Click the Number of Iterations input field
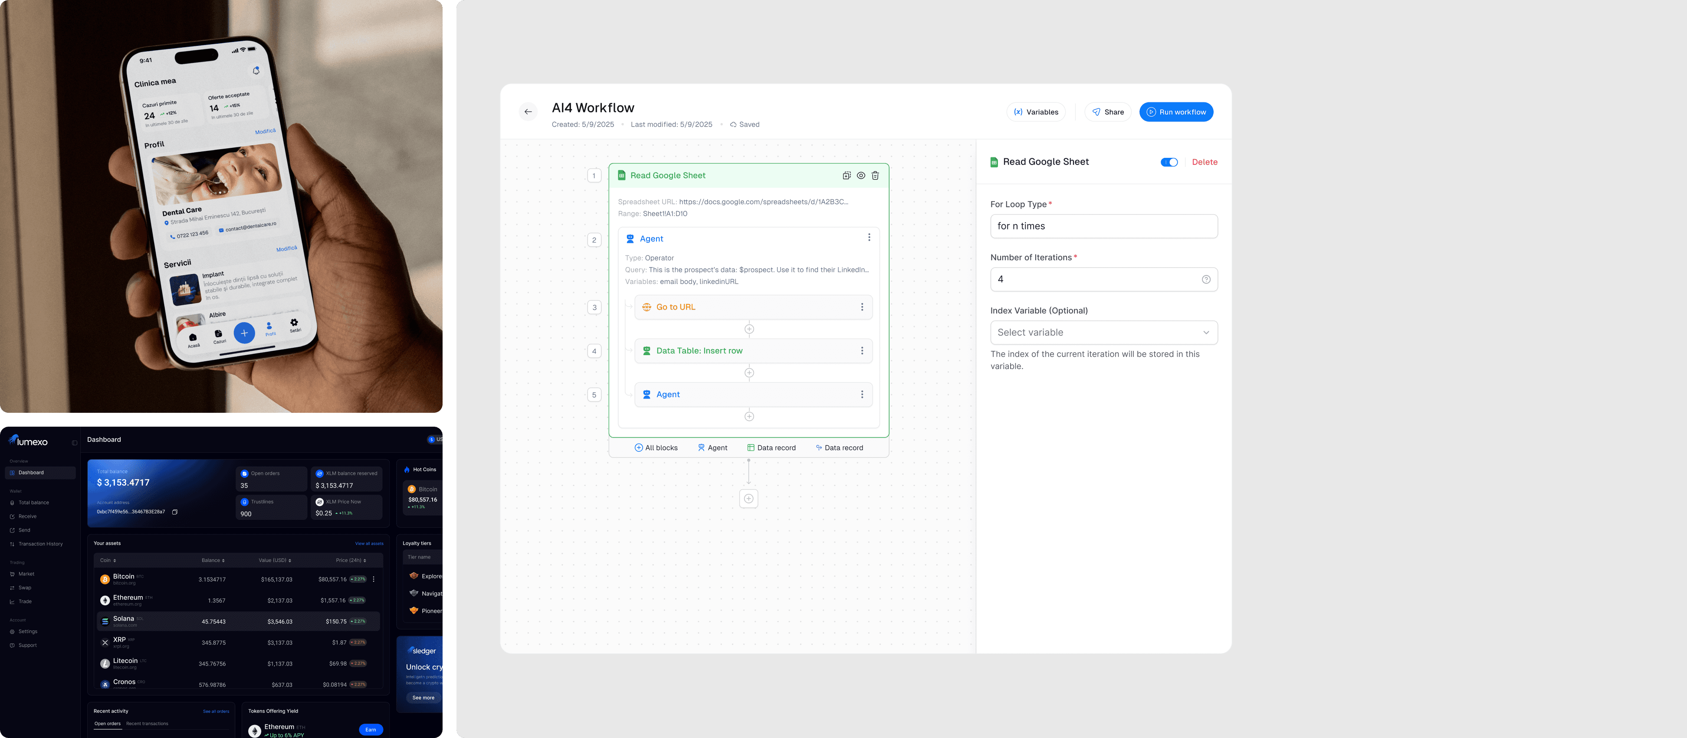1687x738 pixels. click(x=1094, y=279)
